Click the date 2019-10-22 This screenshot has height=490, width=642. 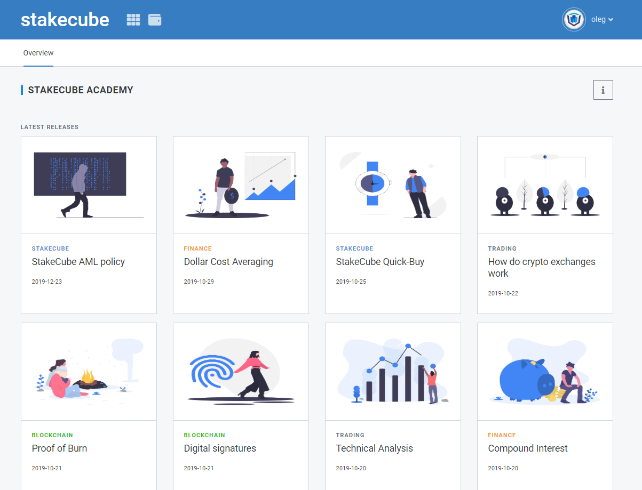503,293
